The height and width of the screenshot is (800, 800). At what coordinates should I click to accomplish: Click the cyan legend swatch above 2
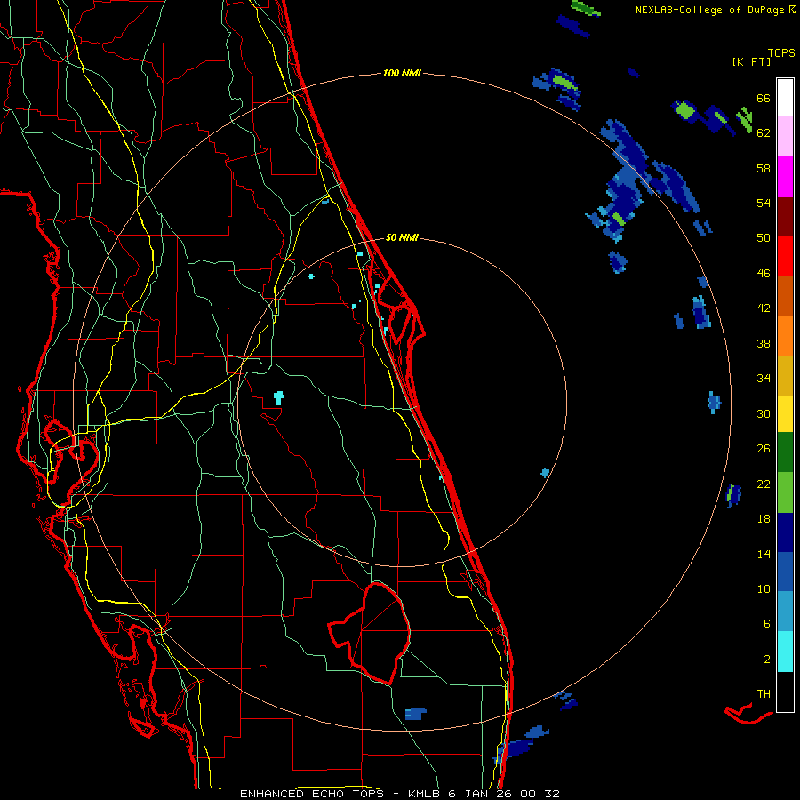pos(785,652)
